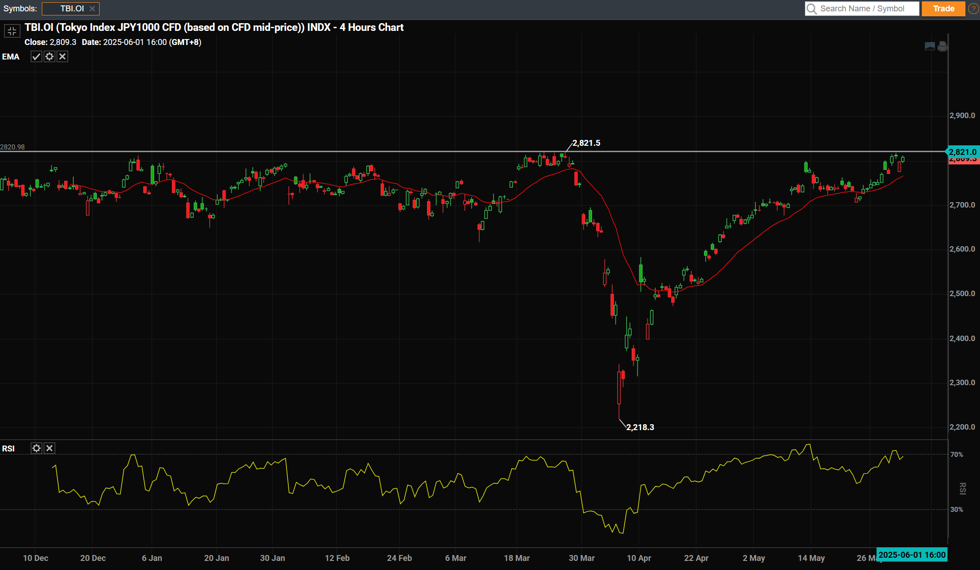Expand the RSI panel header
980x570 pixels.
[x=8, y=448]
